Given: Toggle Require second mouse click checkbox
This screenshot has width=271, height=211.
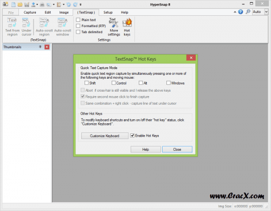Looking at the screenshot, I should pos(82,97).
